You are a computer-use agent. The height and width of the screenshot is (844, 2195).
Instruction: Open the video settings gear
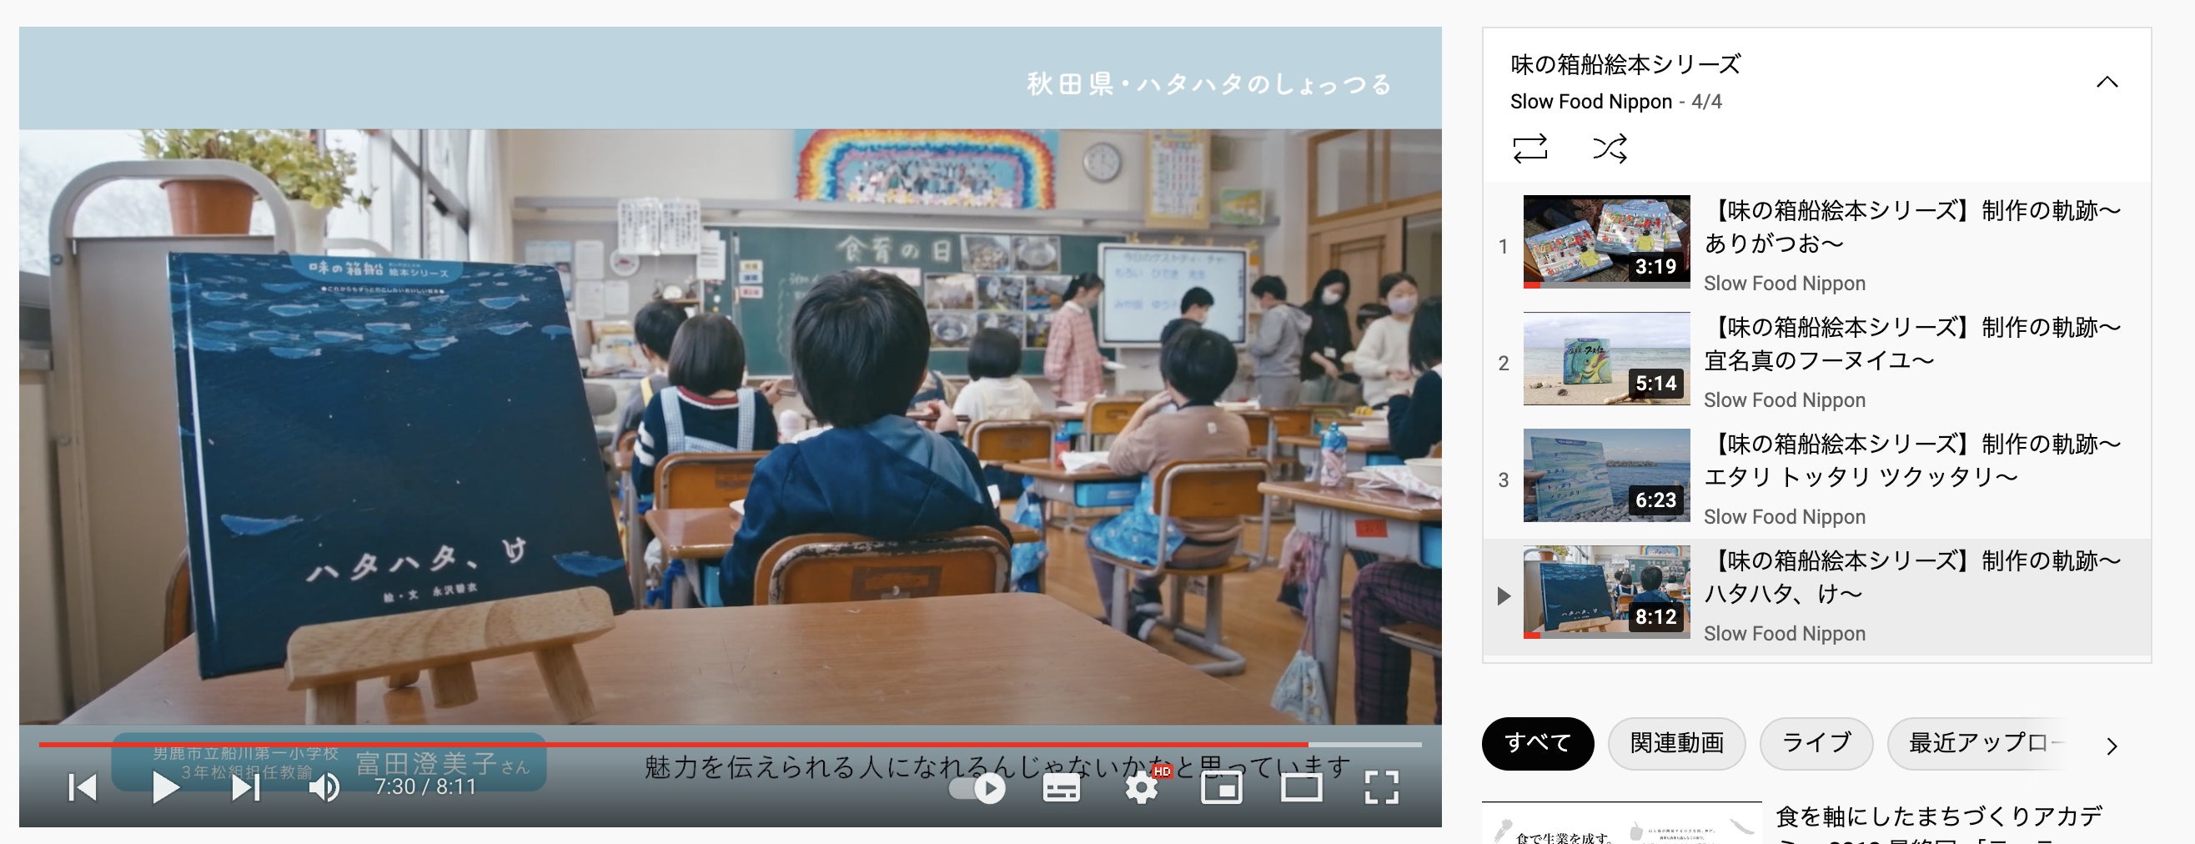1141,787
